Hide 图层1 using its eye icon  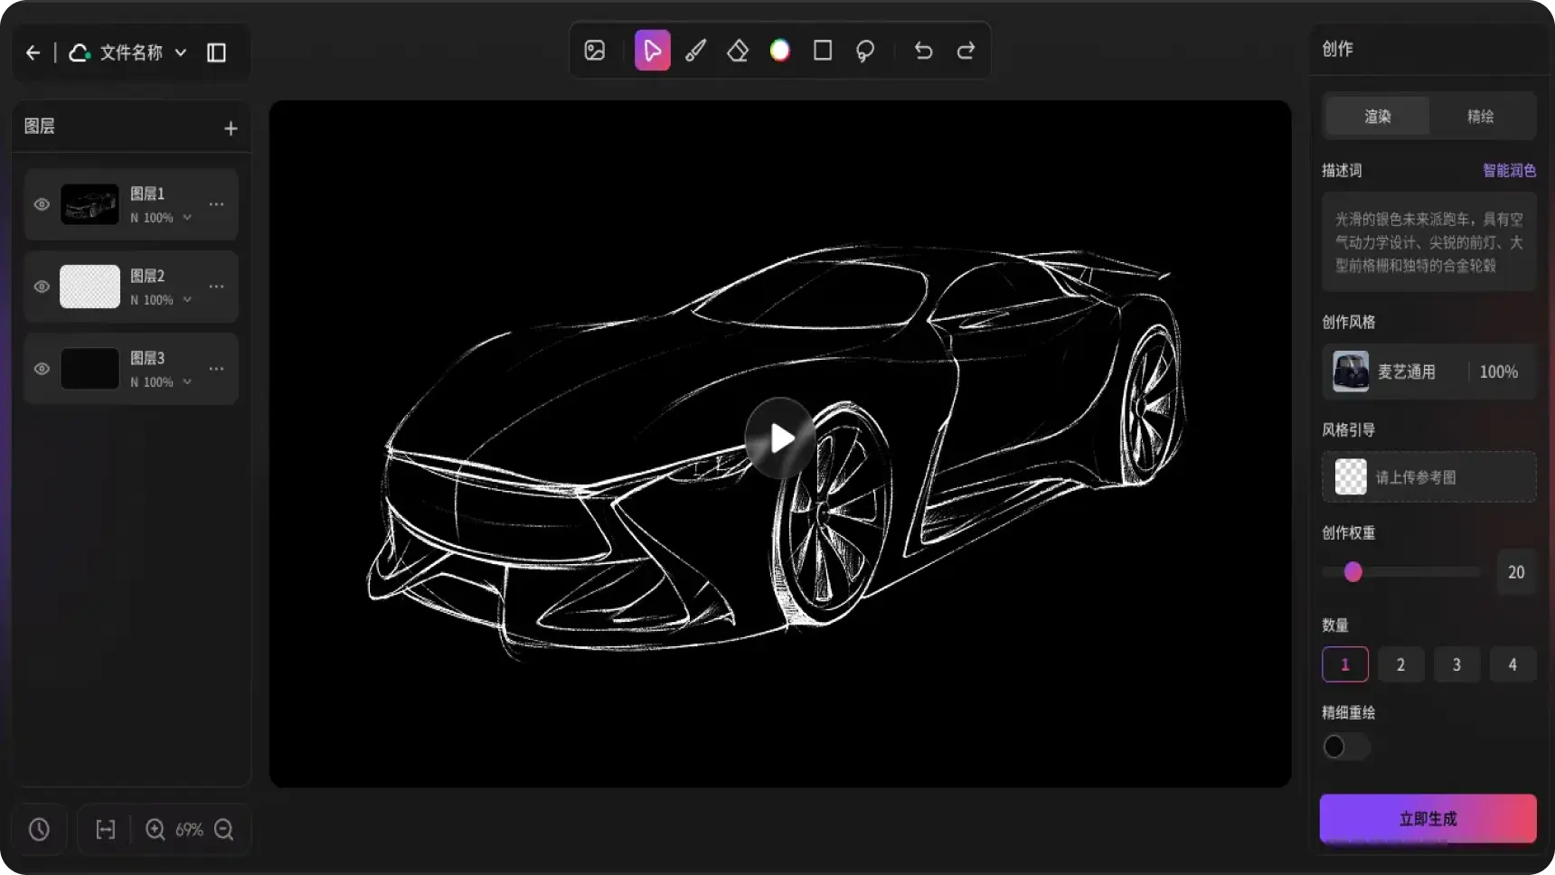pyautogui.click(x=42, y=204)
